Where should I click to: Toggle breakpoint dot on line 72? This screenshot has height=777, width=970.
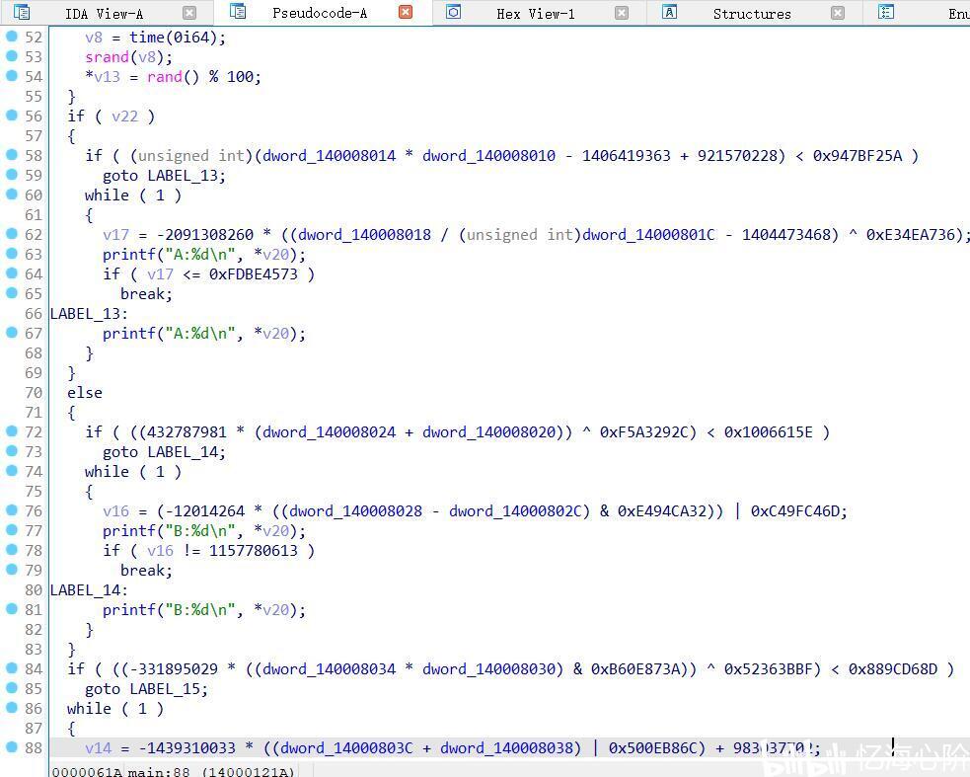click(x=11, y=431)
